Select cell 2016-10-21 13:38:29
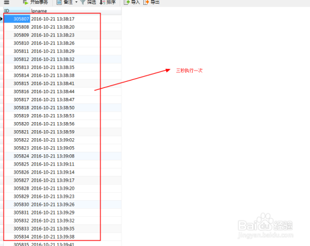Viewport: 310px width, 246px height. (76, 51)
